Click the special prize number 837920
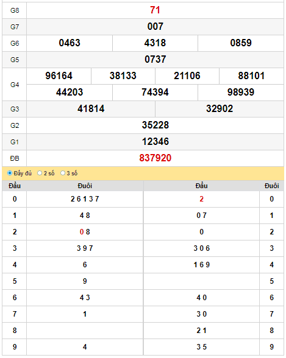Viewport: 286px width, 358px height. pyautogui.click(x=156, y=158)
